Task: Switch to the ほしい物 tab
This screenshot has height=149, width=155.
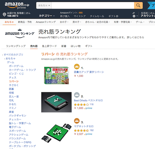Action: click(75, 46)
